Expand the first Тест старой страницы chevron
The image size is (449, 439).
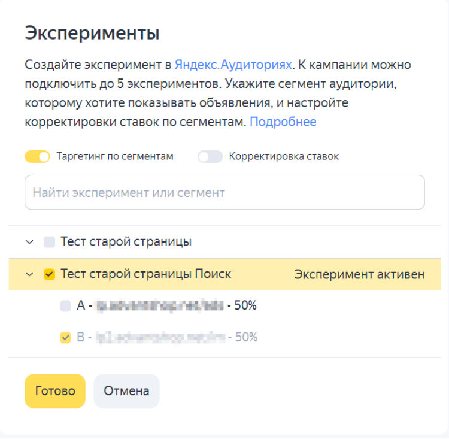(29, 243)
